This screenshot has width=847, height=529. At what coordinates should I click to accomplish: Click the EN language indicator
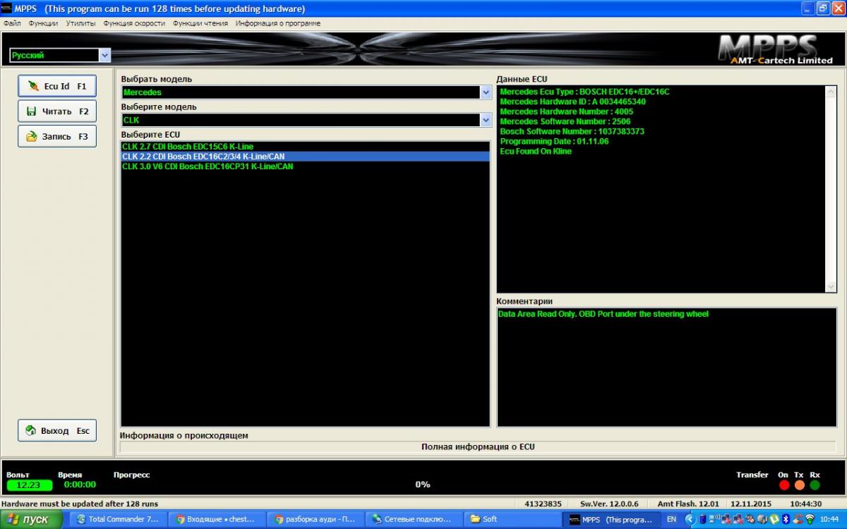coord(671,519)
